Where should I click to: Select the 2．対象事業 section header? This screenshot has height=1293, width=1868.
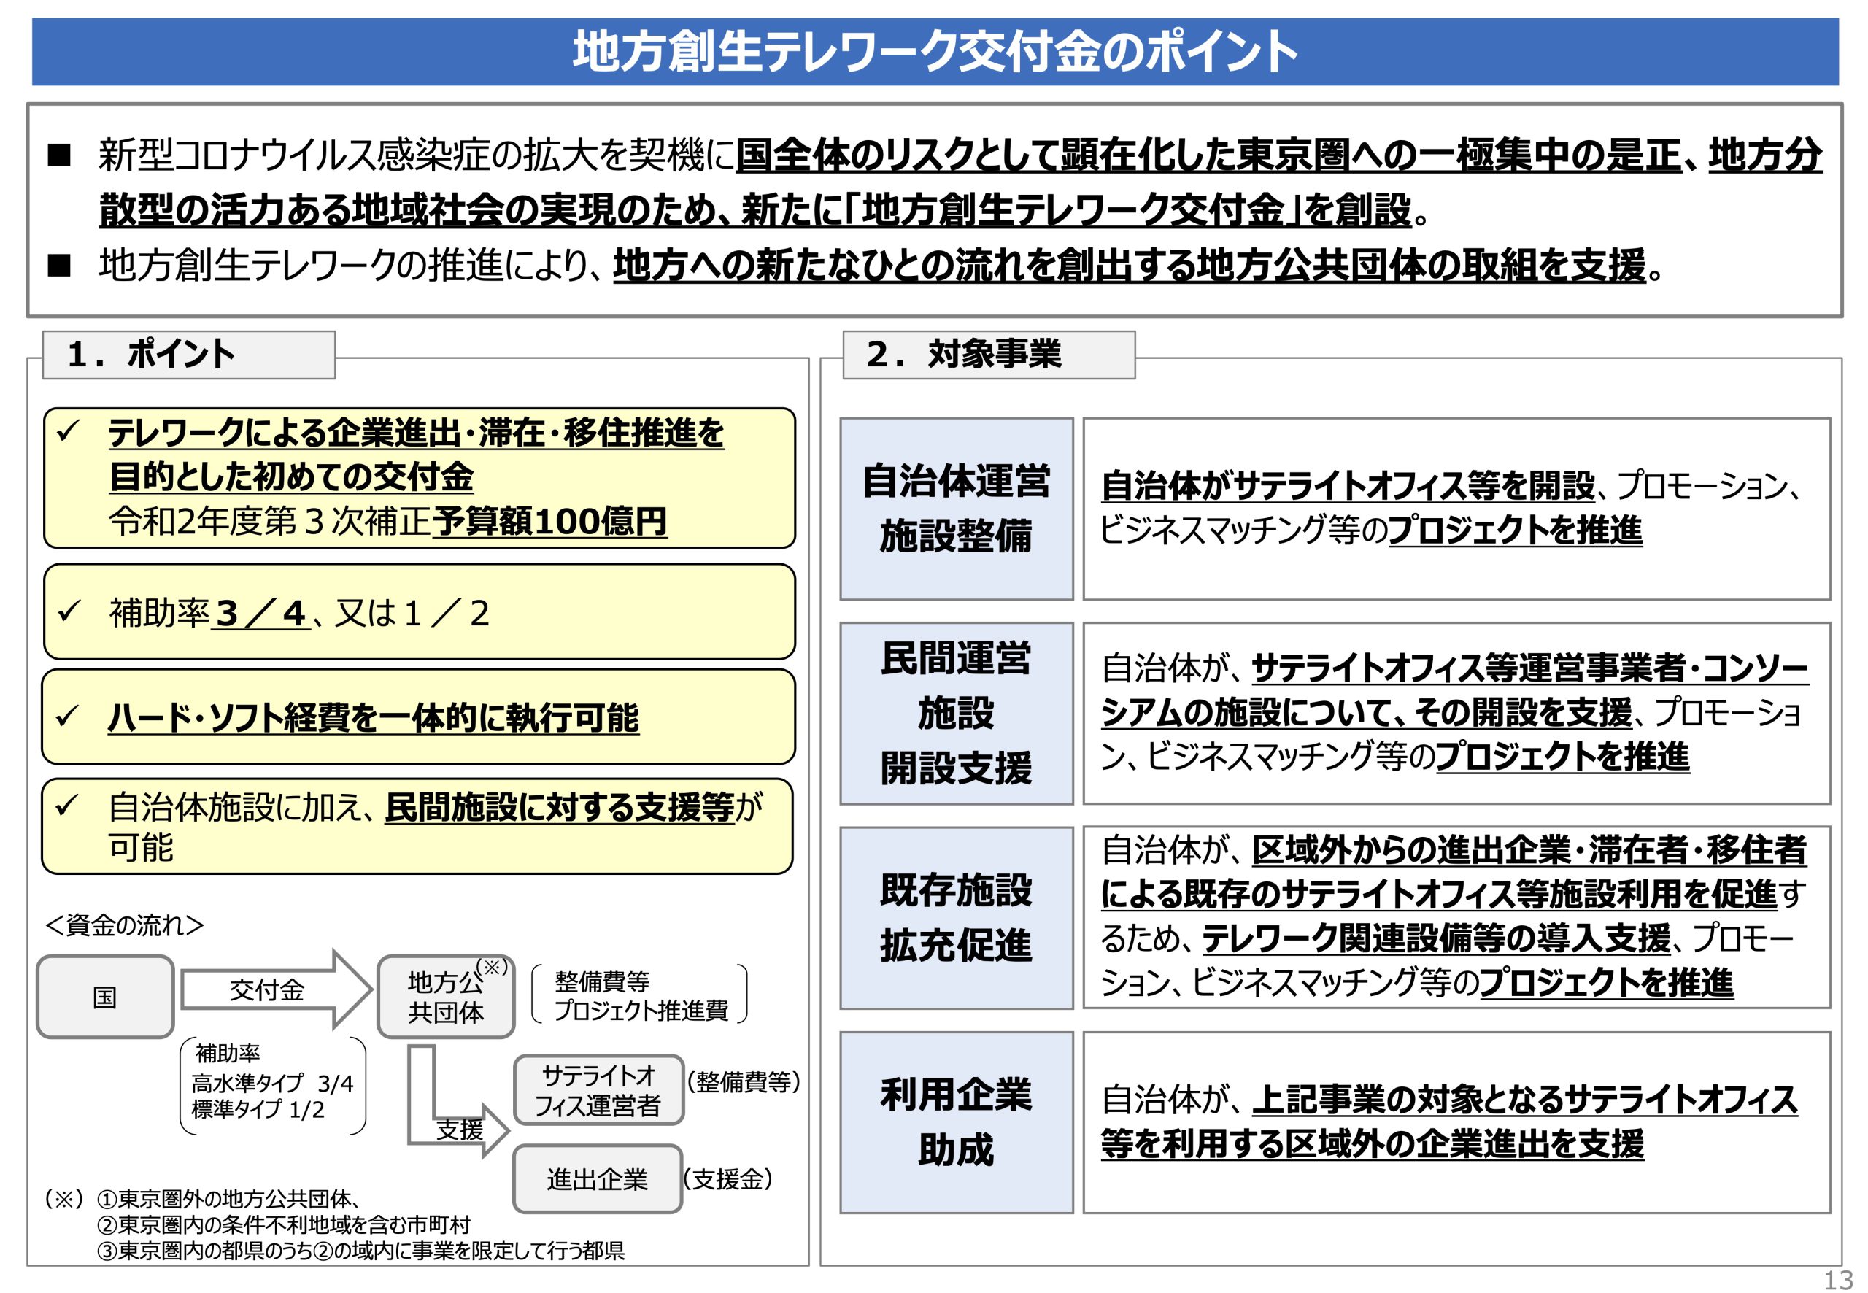[x=989, y=355]
